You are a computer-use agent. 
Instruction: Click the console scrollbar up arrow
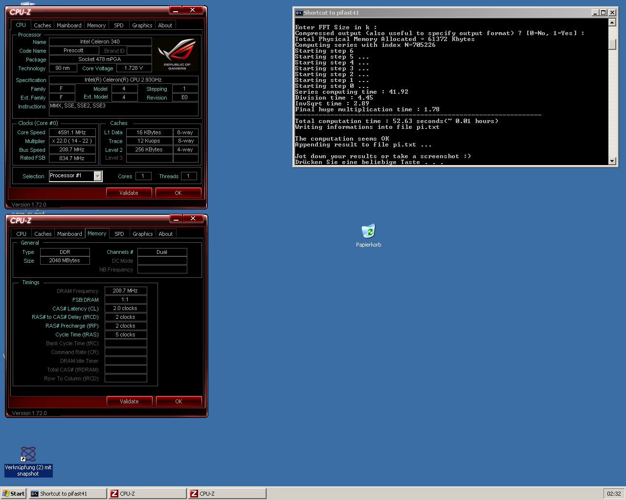coord(612,22)
